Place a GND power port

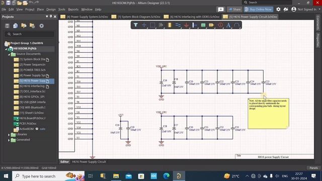(186, 25)
